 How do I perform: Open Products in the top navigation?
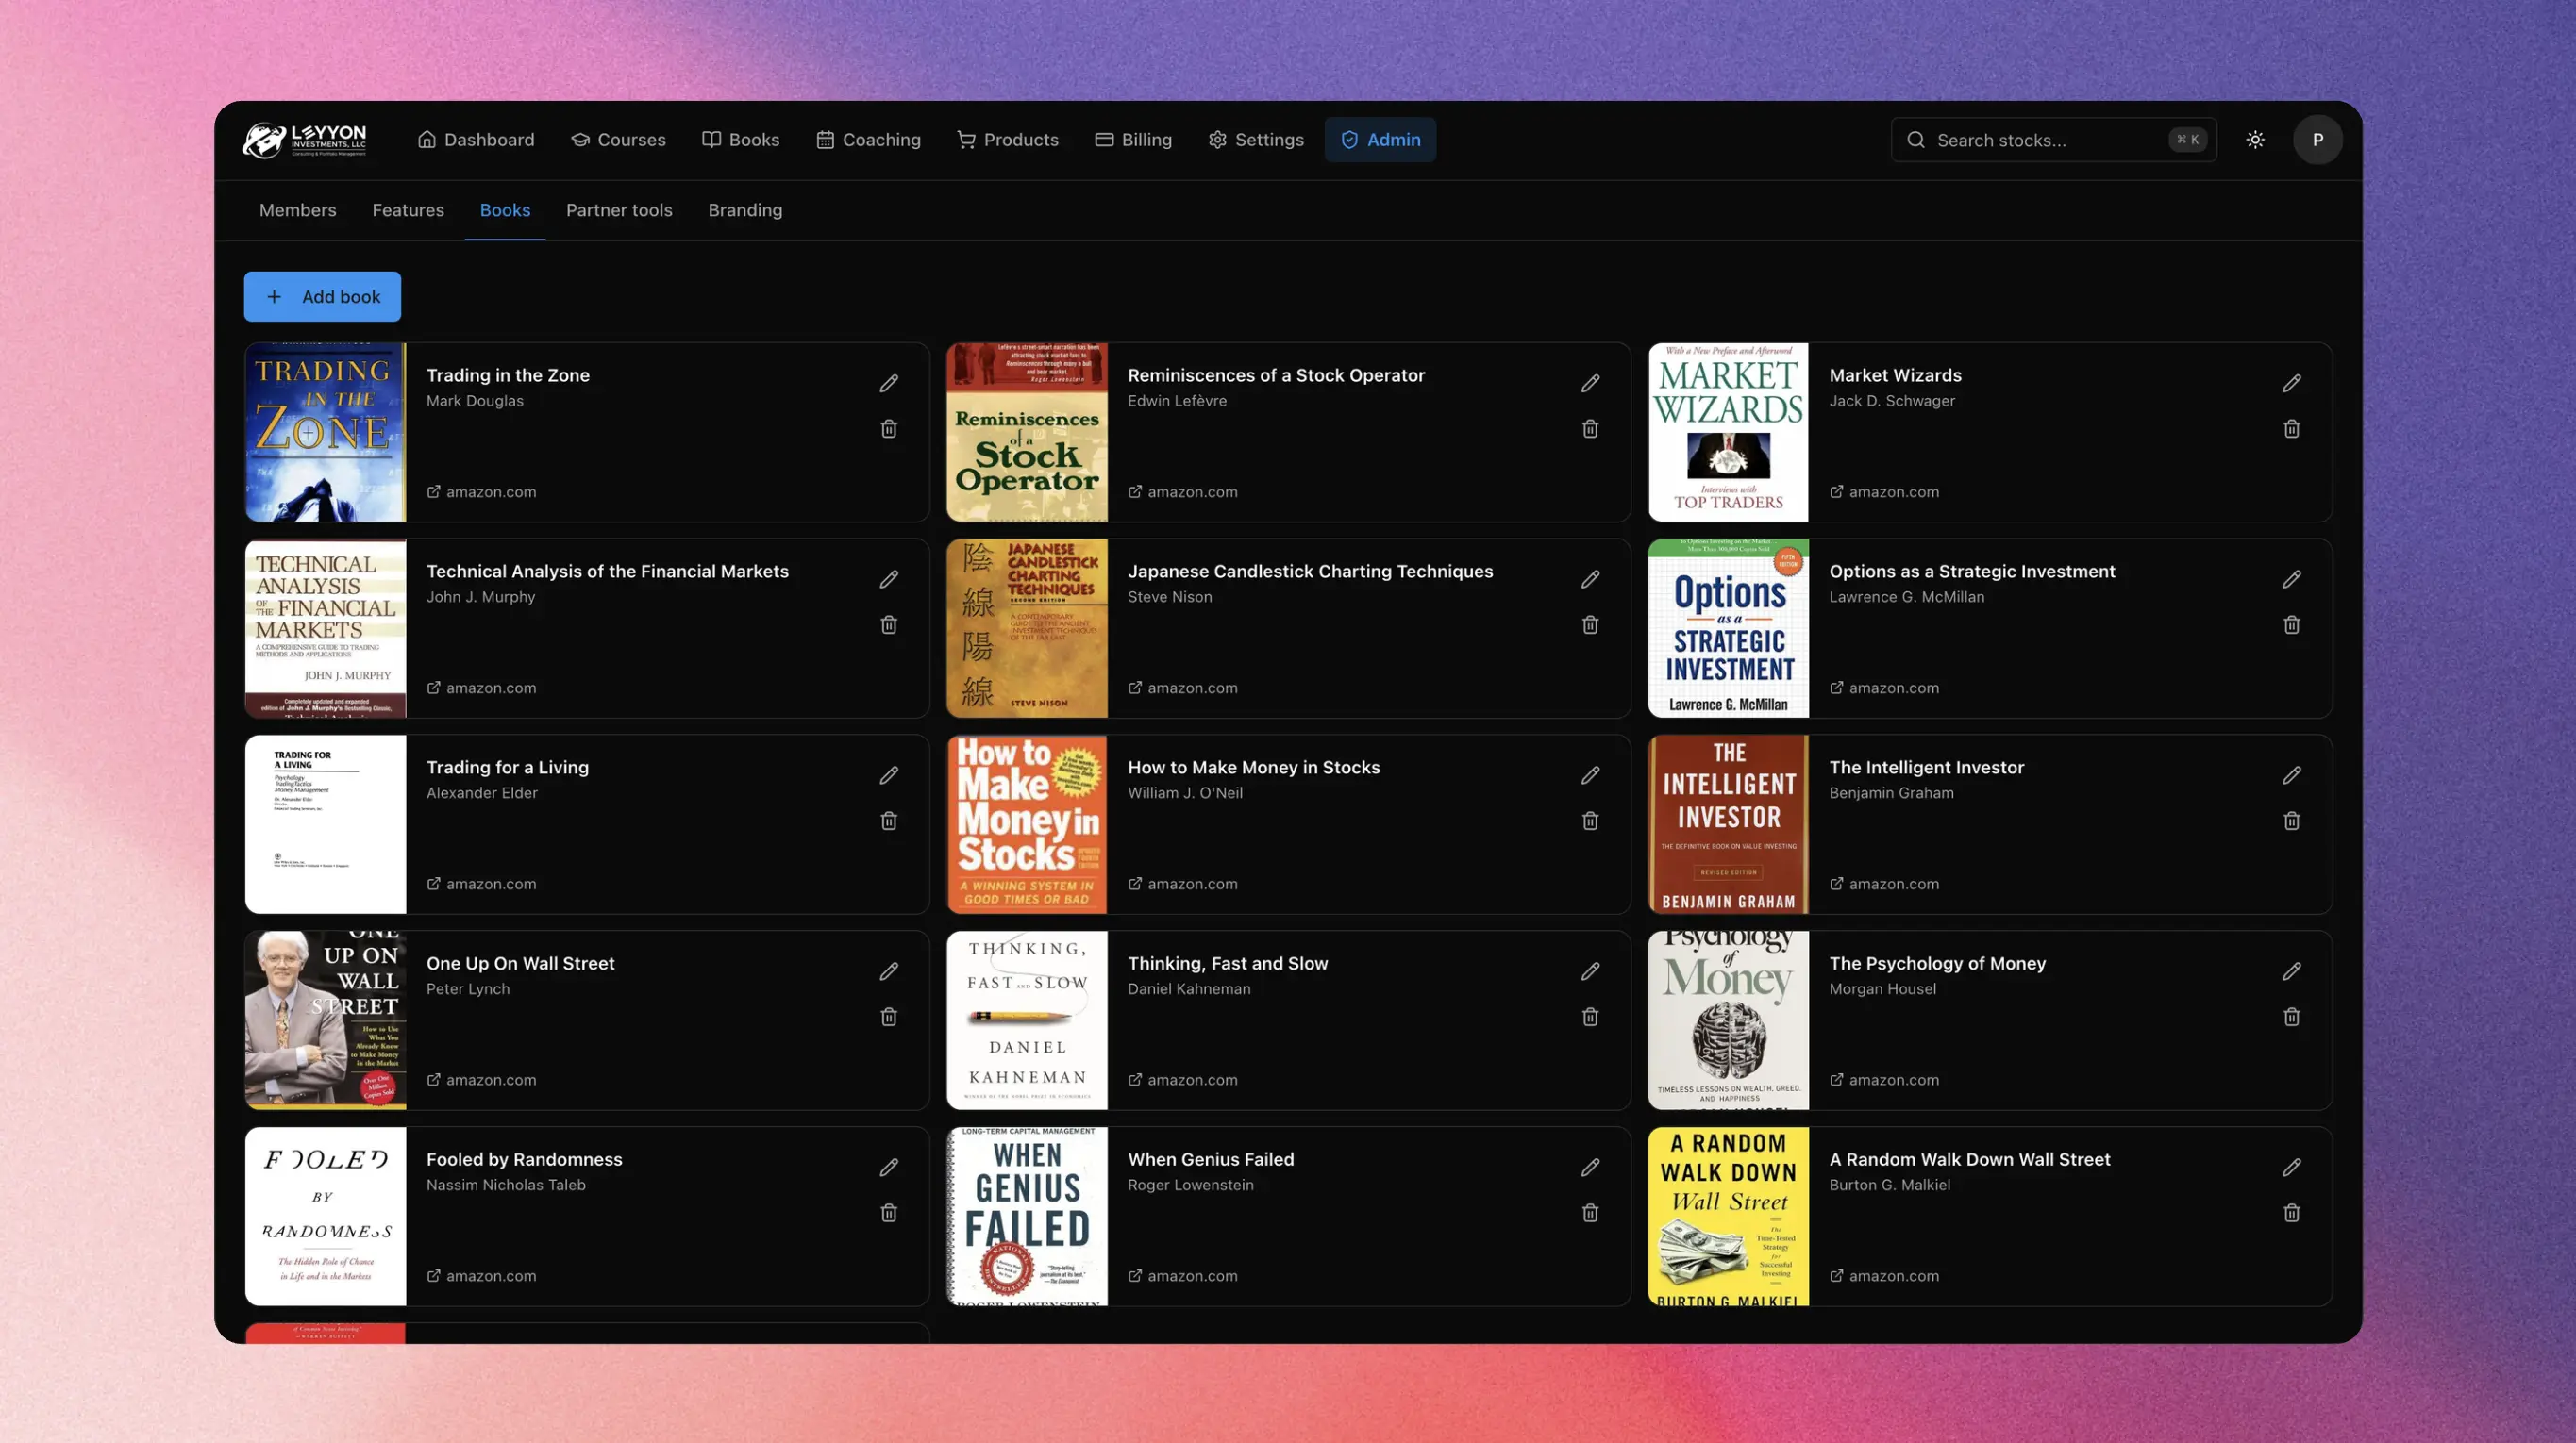click(x=1008, y=140)
